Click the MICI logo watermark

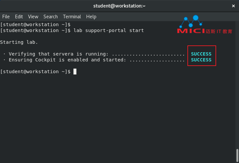(191, 31)
